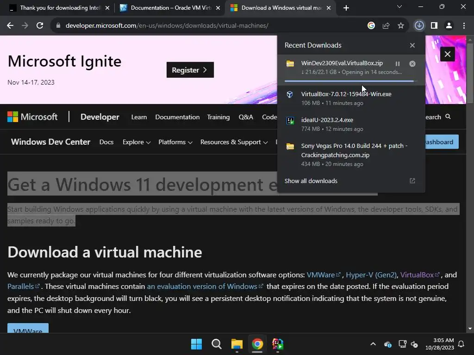The image size is (474, 355).
Task: Expand the Platforms dropdown
Action: [x=175, y=142]
